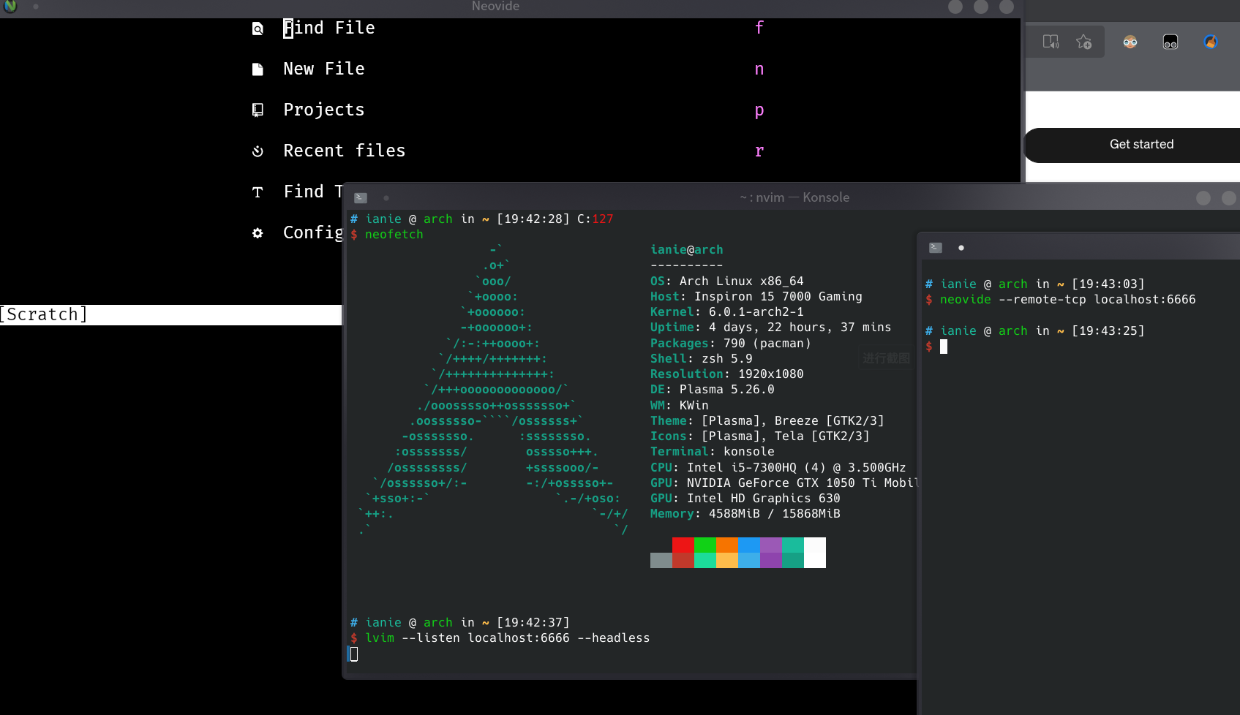Click the gray color block in neofetch palette
Image resolution: width=1240 pixels, height=715 pixels.
click(x=661, y=560)
